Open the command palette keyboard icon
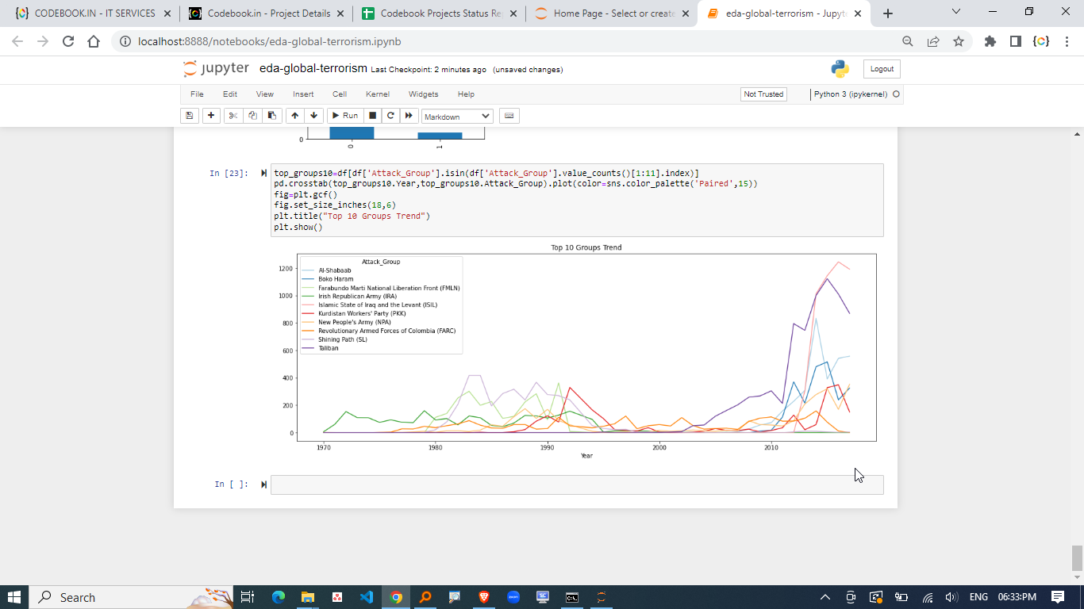 coord(509,116)
